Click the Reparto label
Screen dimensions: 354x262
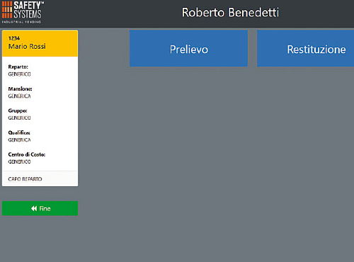coord(18,67)
